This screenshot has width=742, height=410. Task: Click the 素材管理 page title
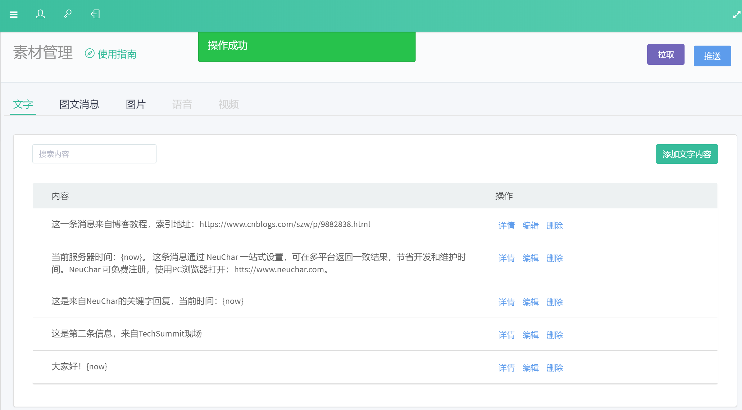(43, 52)
